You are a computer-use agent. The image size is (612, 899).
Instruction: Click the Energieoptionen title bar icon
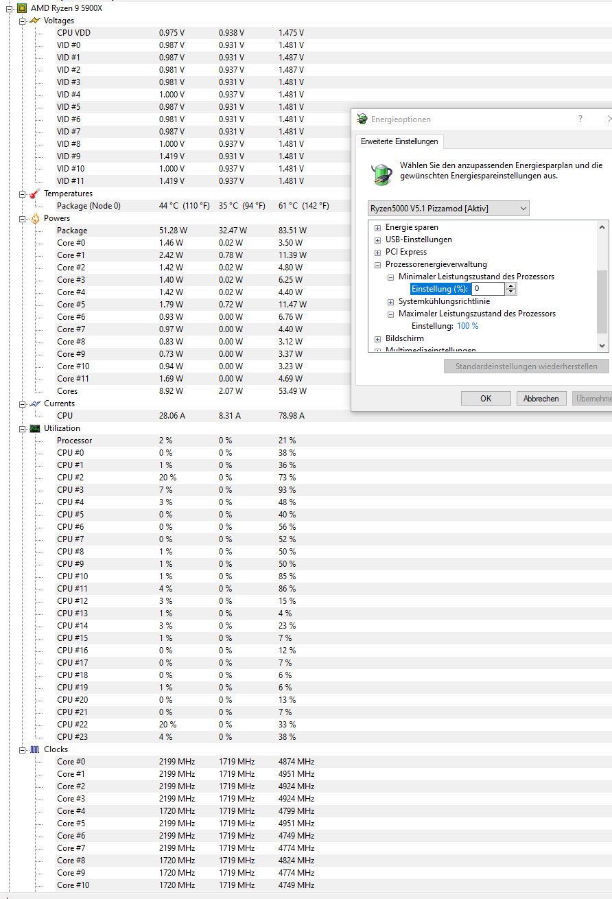(x=362, y=119)
